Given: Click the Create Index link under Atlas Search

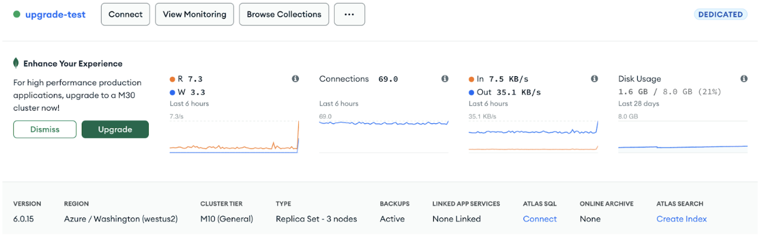Looking at the screenshot, I should (681, 219).
